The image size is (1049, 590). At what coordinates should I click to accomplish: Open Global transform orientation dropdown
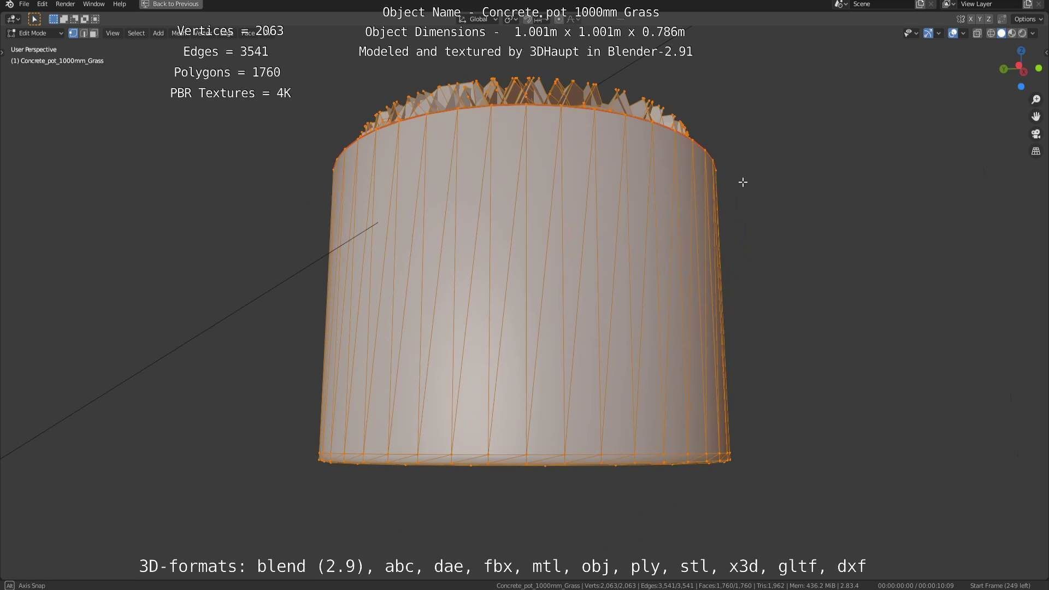point(478,19)
